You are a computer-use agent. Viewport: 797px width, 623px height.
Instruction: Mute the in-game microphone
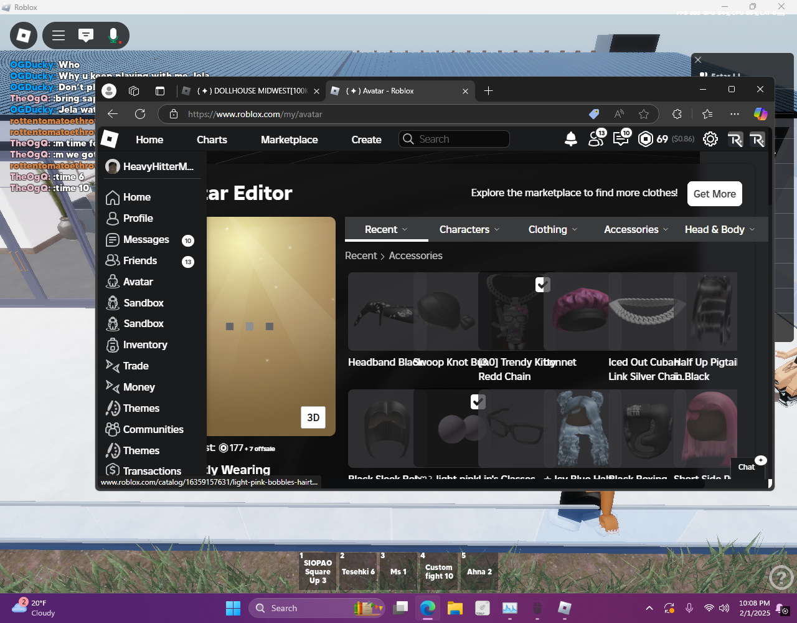tap(113, 36)
